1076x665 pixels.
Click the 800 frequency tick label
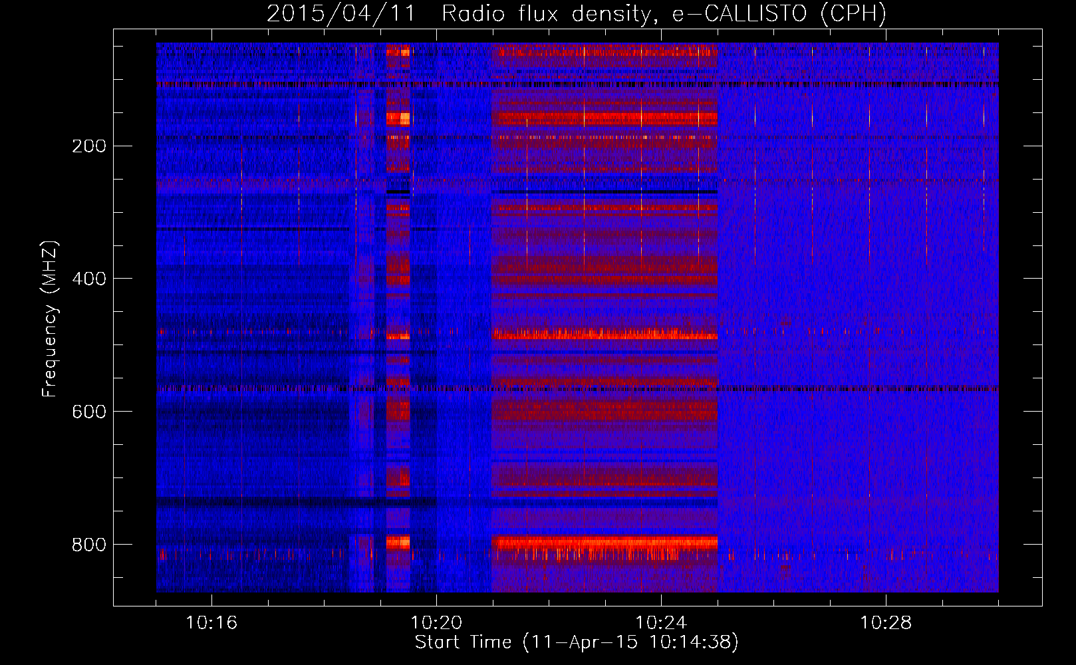[89, 545]
